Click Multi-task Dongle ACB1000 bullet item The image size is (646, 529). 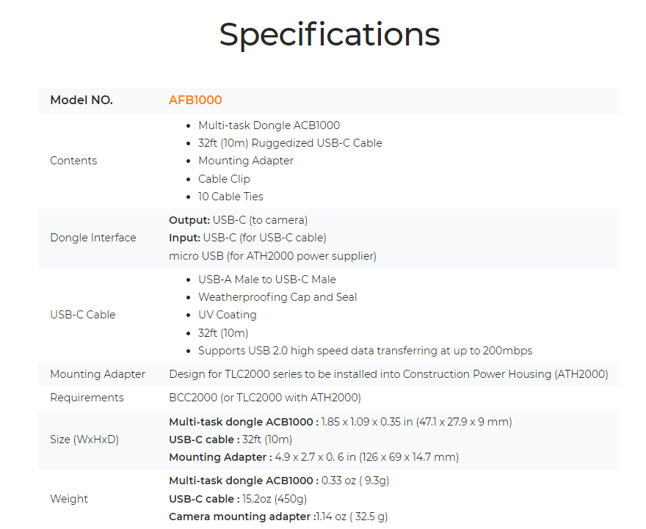[269, 125]
